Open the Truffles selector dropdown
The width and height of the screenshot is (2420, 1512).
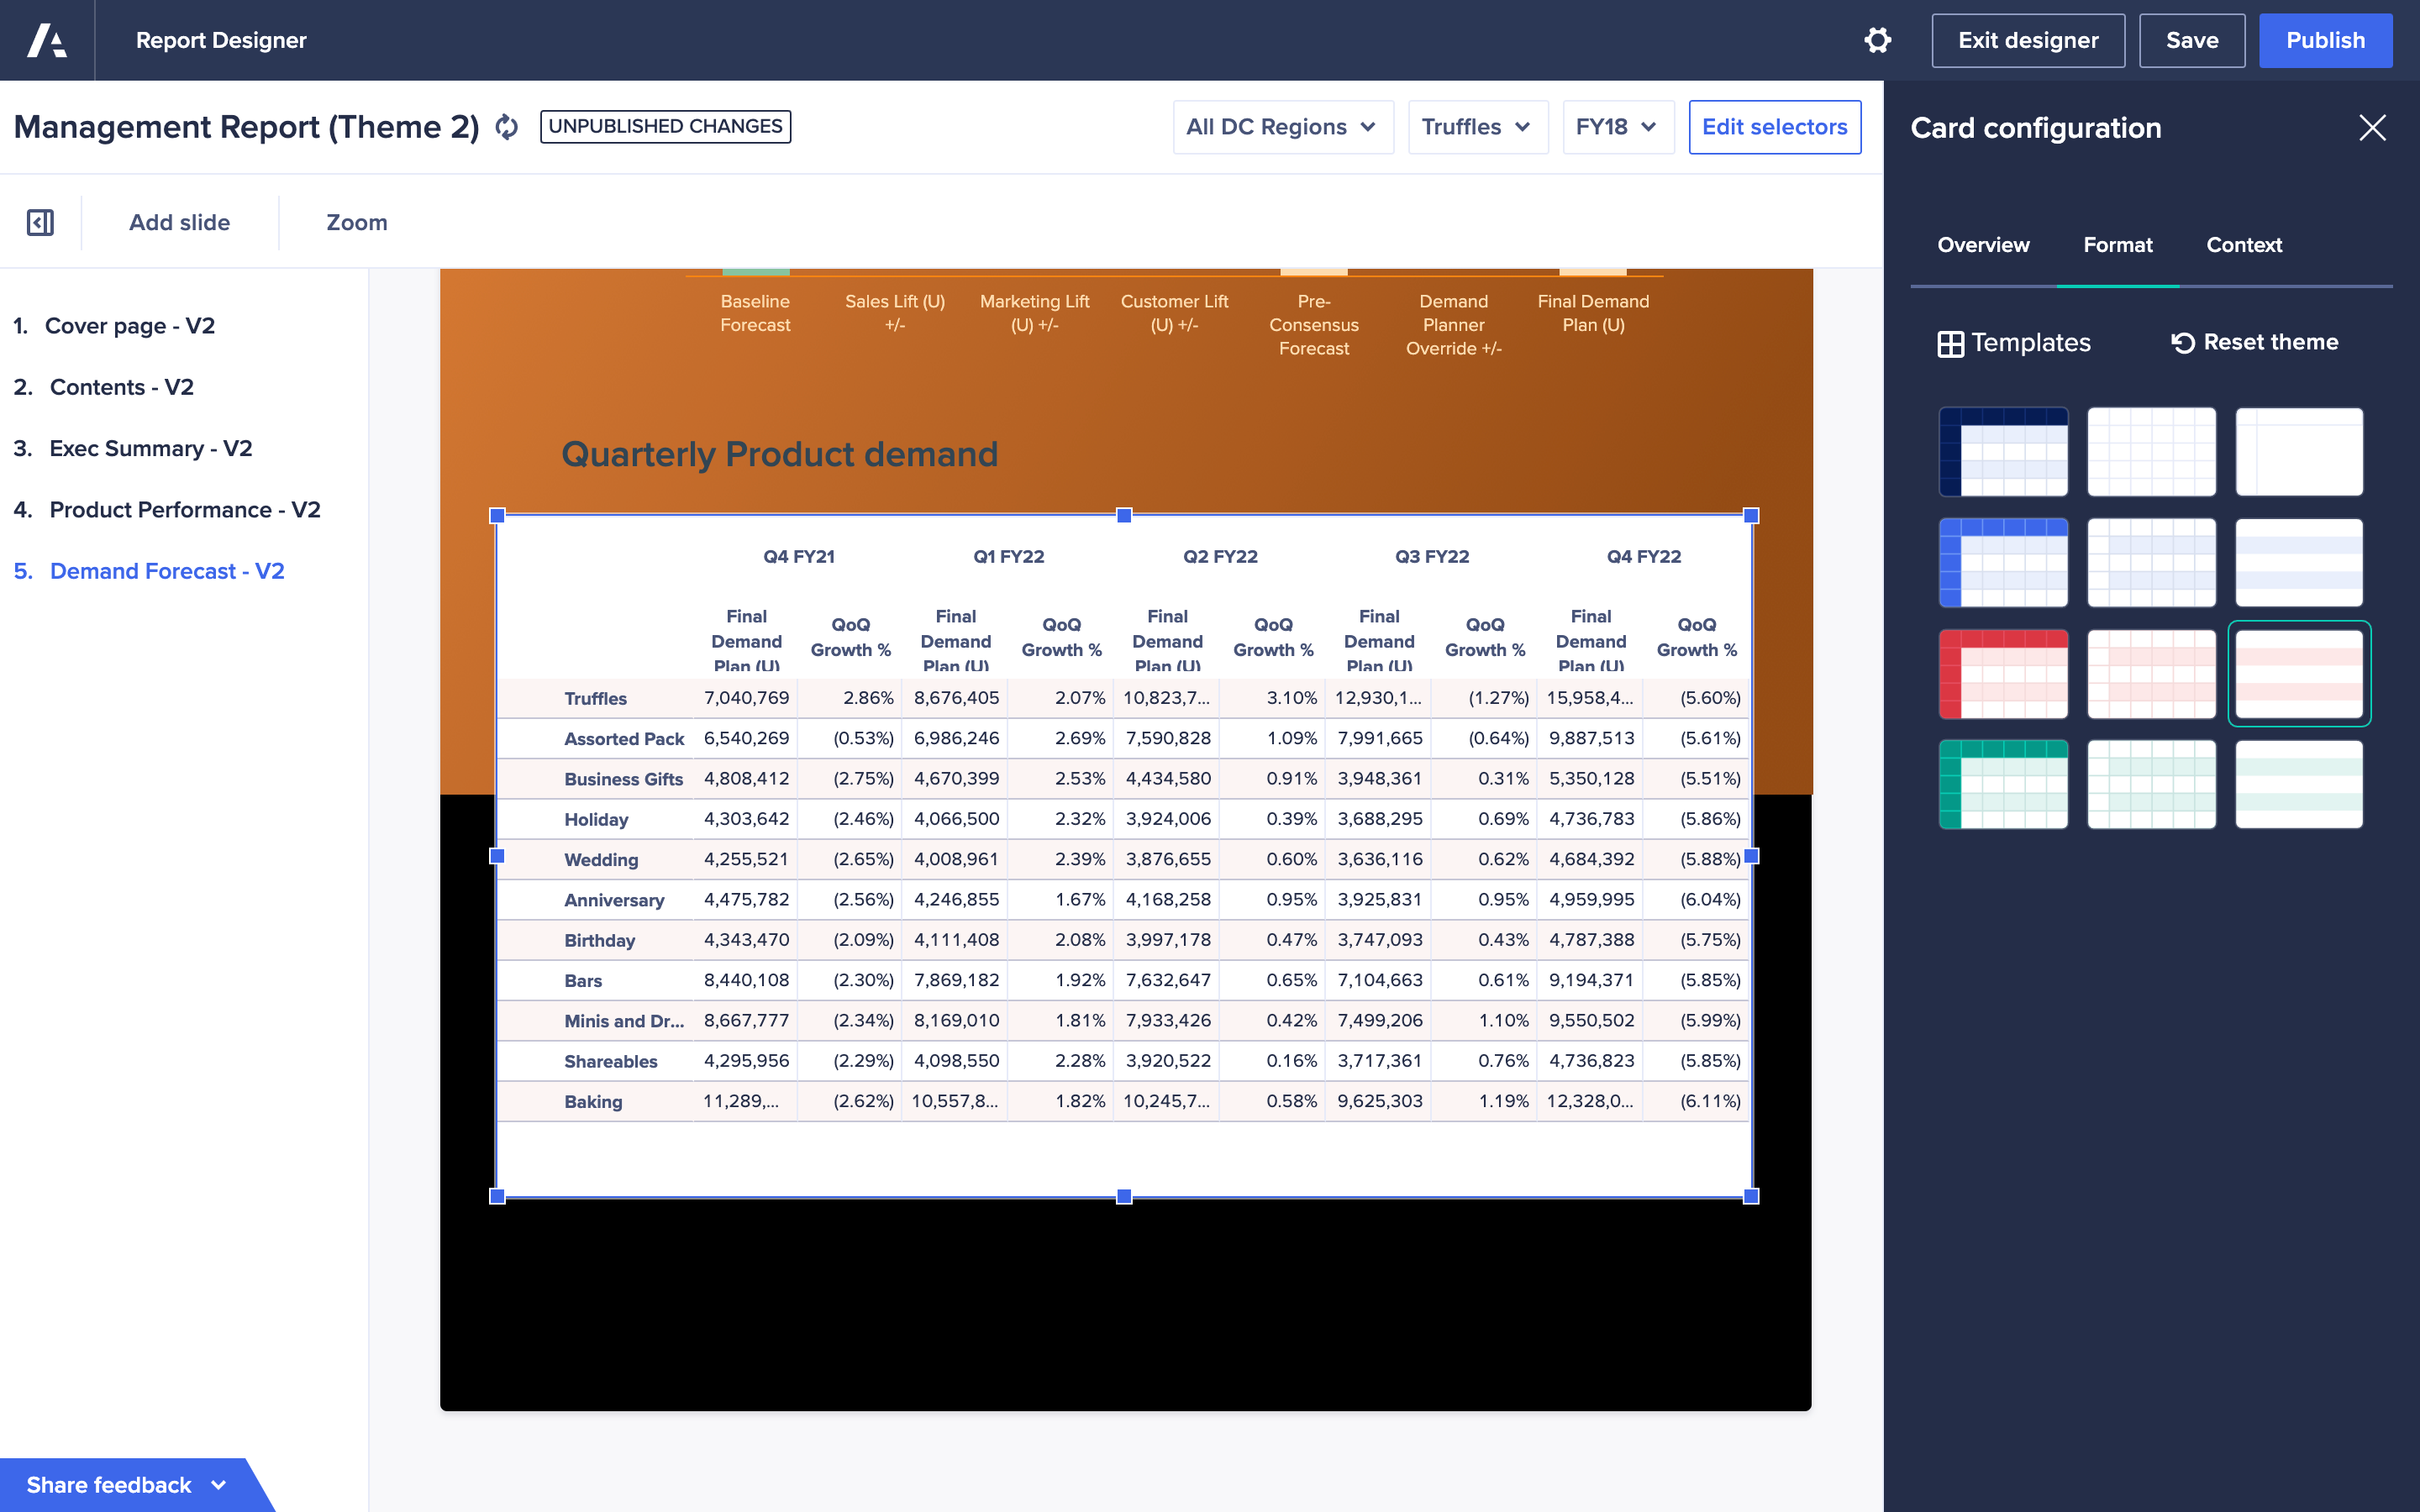pyautogui.click(x=1470, y=125)
